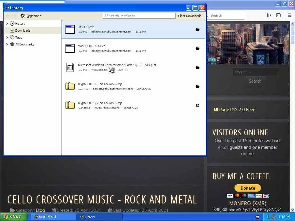This screenshot has height=221, width=295.
Task: Click the Cello Crossover Music article heading
Action: click(102, 200)
